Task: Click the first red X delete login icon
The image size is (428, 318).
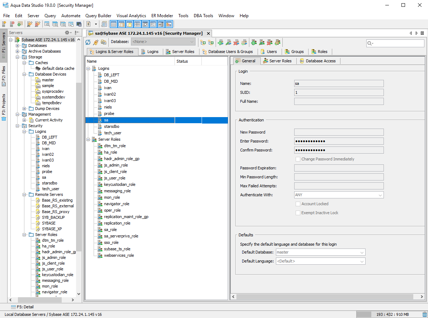Action: tap(236, 42)
